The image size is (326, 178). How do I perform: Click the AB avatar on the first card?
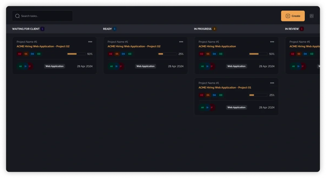20,66
